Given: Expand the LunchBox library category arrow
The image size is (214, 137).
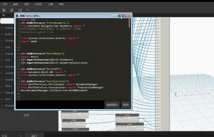Looking at the screenshot, I should click(2, 73).
